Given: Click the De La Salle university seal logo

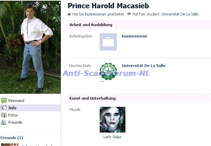Looking at the screenshot, I should 108,71.
